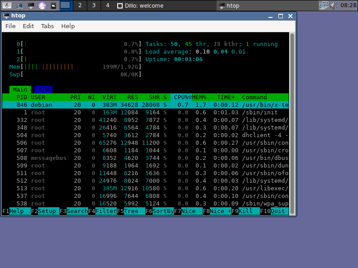Select the /sbin/wpa_sup process row
The image size is (358, 268).
tap(145, 204)
